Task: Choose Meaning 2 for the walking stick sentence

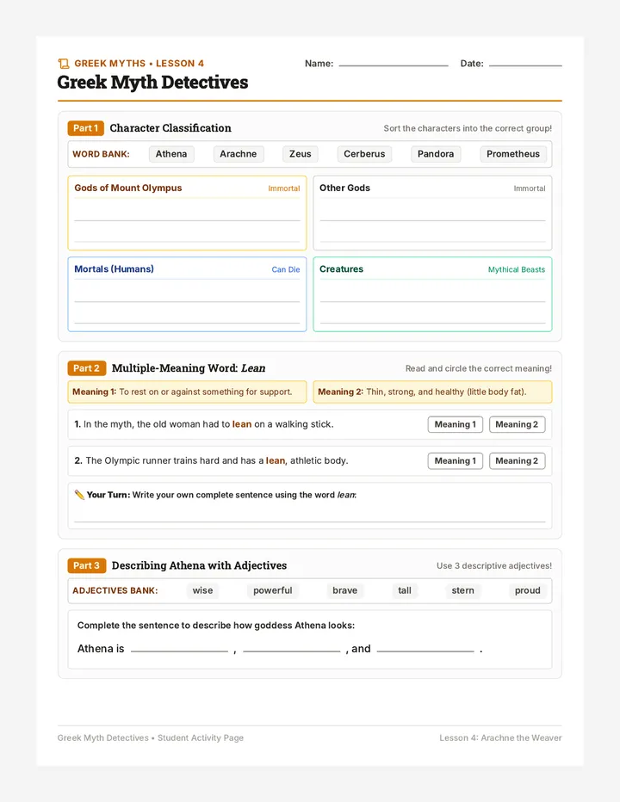Action: [517, 424]
